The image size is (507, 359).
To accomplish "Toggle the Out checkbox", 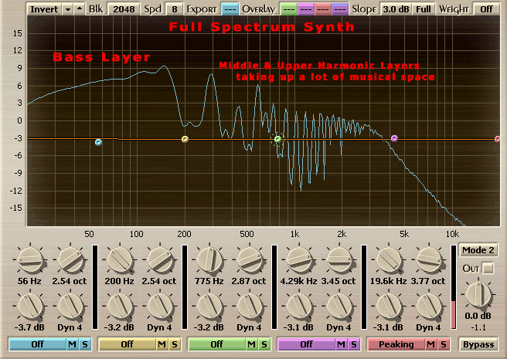I will click(x=488, y=268).
